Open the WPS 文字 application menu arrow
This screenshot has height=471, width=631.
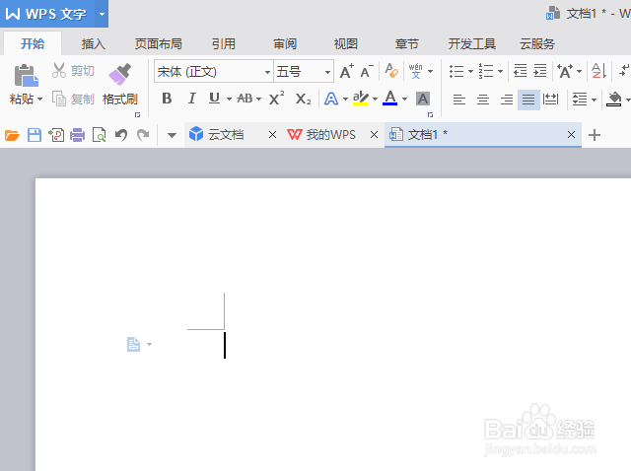coord(102,14)
